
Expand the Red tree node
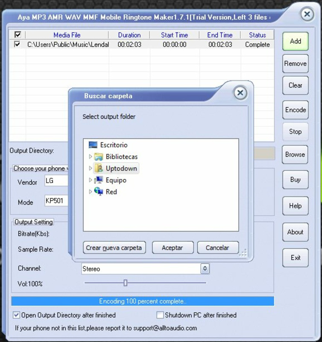[90, 192]
